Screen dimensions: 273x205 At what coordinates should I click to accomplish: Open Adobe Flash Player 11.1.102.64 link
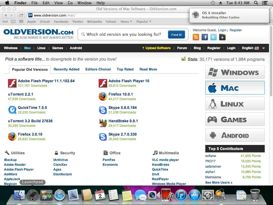click(46, 81)
